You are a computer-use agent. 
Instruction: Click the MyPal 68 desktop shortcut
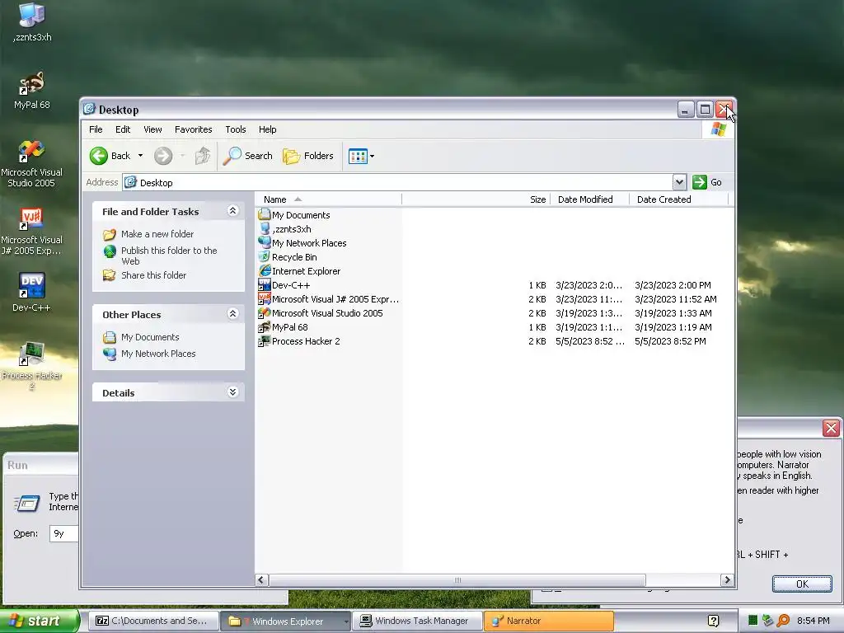point(32,90)
